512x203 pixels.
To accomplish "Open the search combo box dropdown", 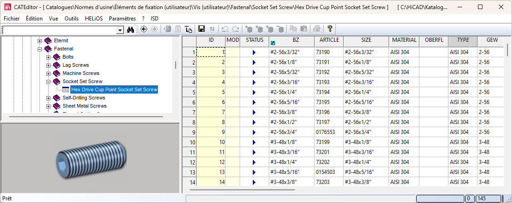I will pos(120,30).
